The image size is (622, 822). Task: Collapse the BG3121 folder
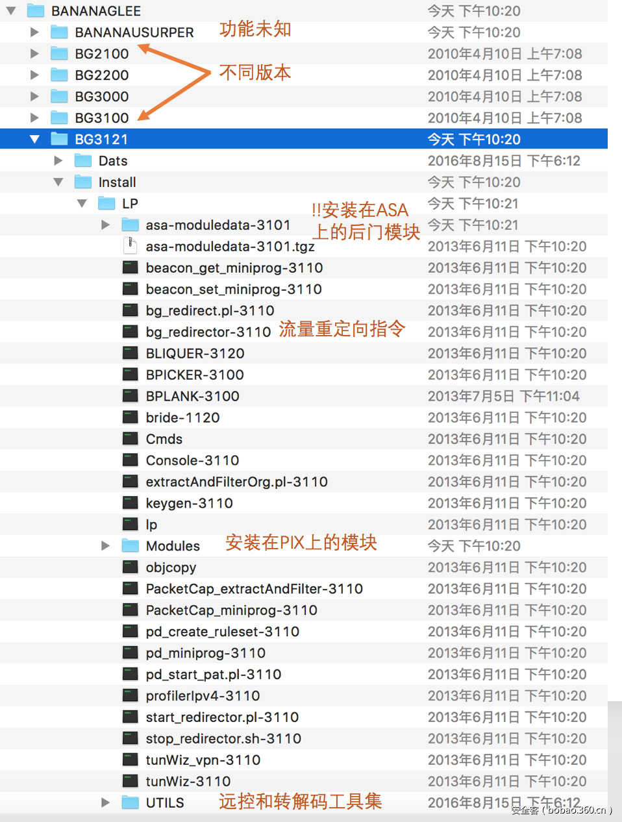tap(35, 138)
